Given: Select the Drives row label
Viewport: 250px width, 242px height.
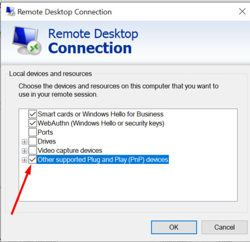Looking at the screenshot, I should tap(47, 141).
